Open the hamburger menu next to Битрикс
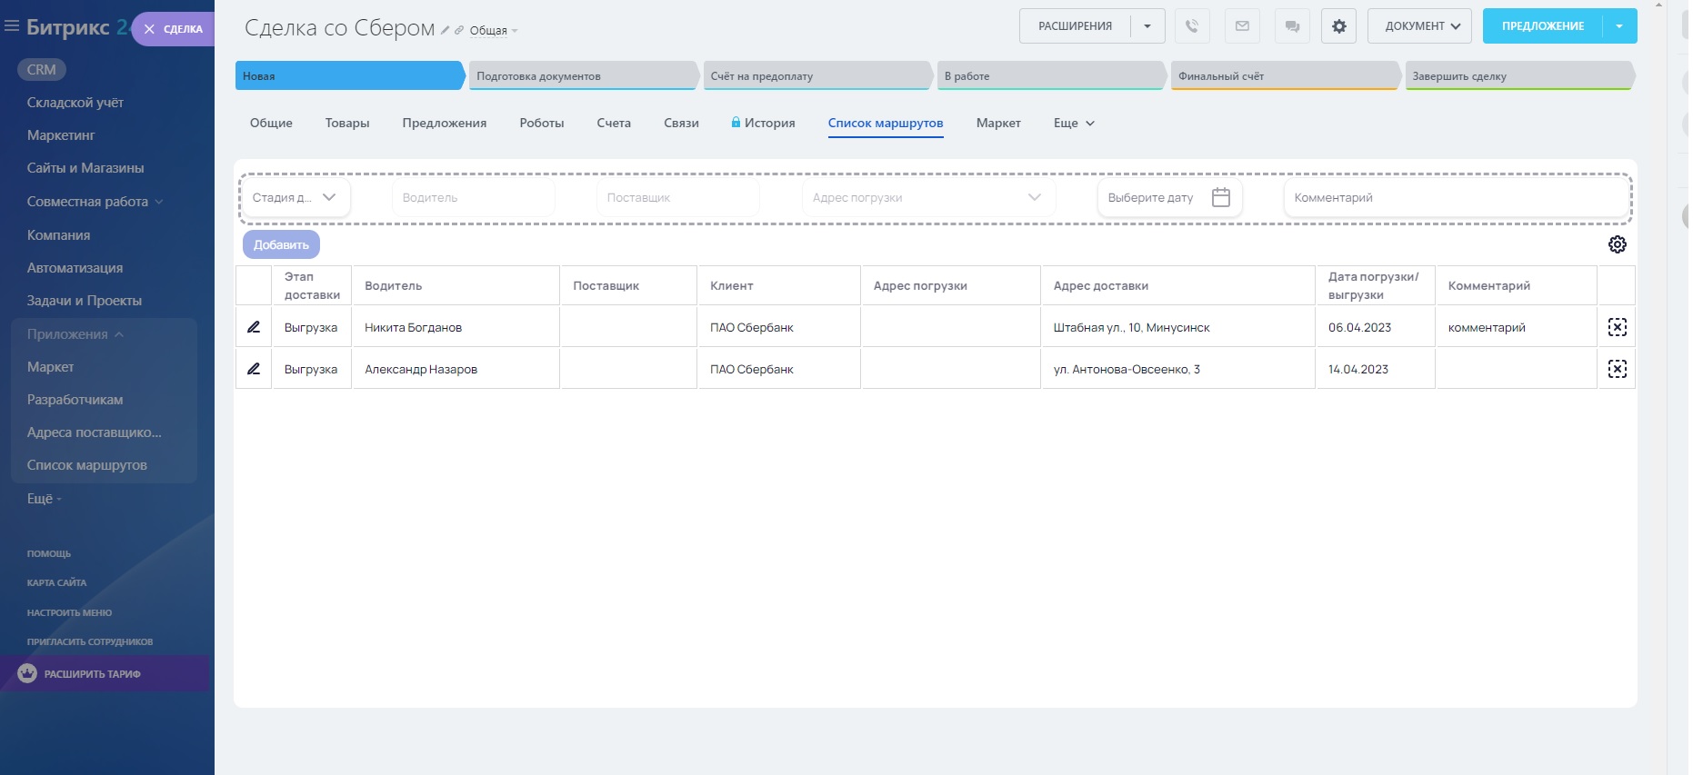This screenshot has width=1693, height=775. coord(12,26)
